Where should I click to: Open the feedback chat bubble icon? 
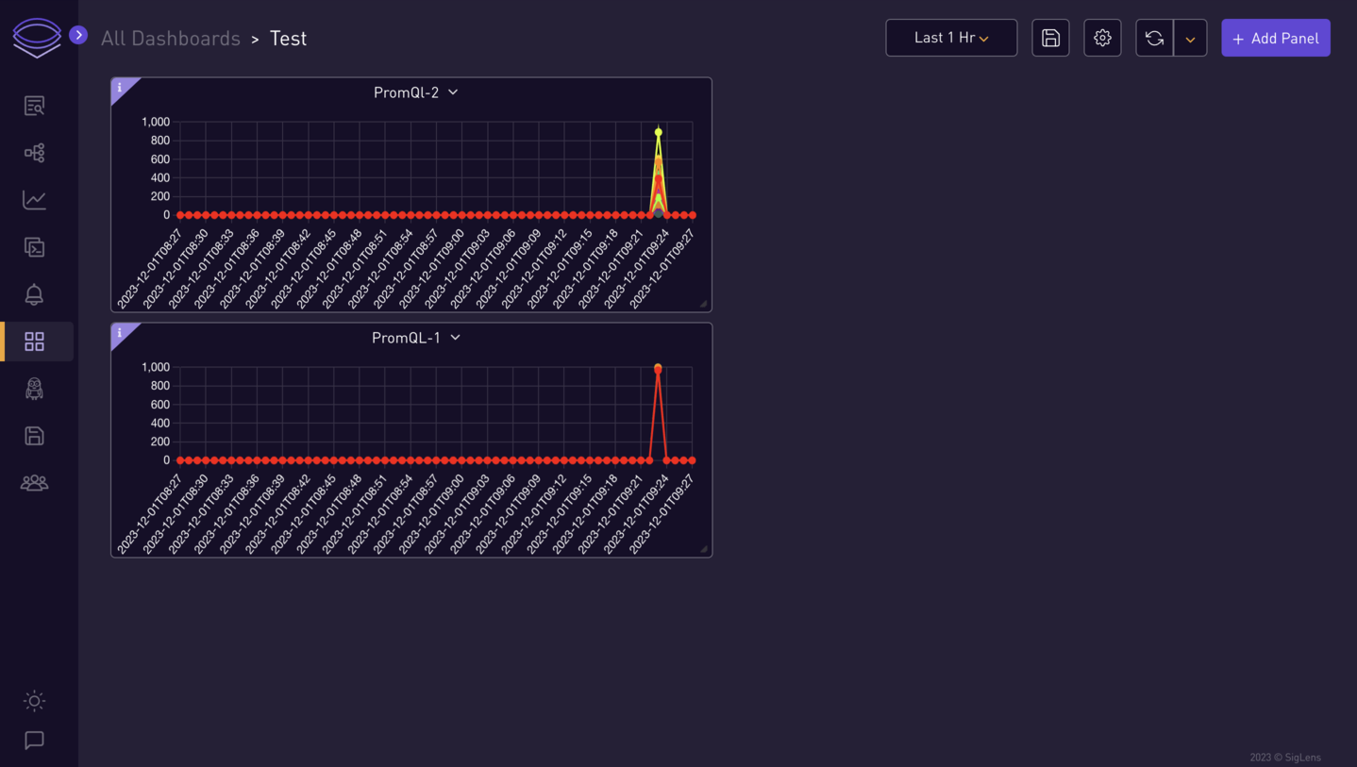tap(34, 741)
